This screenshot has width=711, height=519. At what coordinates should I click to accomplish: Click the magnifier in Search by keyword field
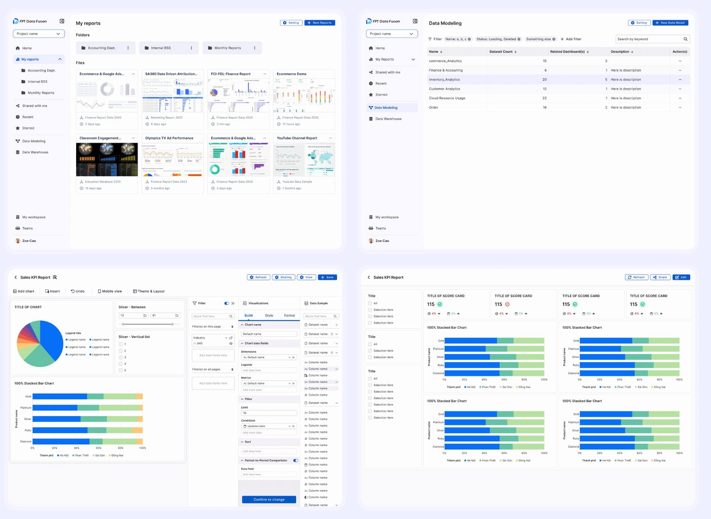tap(686, 39)
